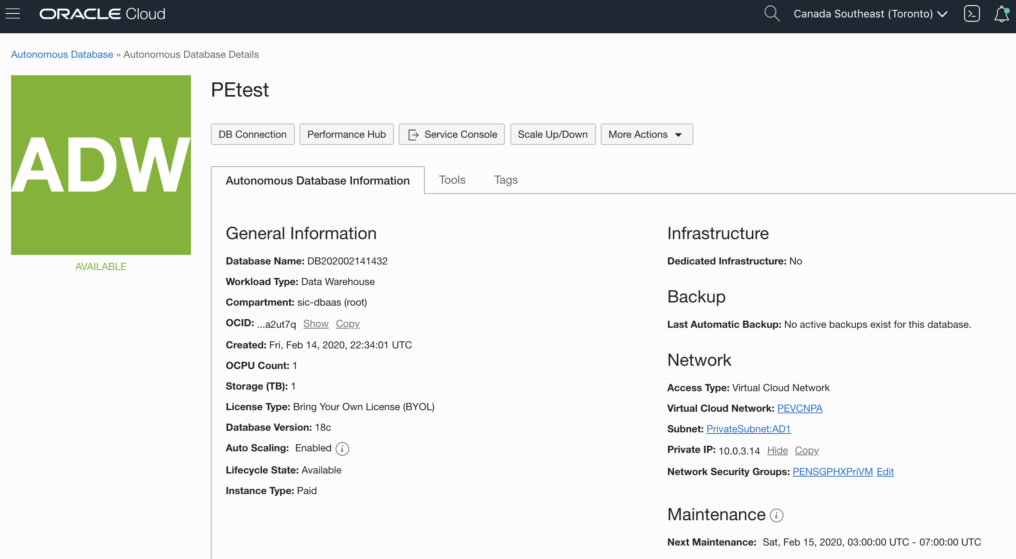Open the navigation hamburger menu
This screenshot has width=1016, height=559.
13,13
